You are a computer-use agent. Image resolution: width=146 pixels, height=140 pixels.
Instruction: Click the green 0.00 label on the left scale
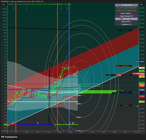coord(6,125)
